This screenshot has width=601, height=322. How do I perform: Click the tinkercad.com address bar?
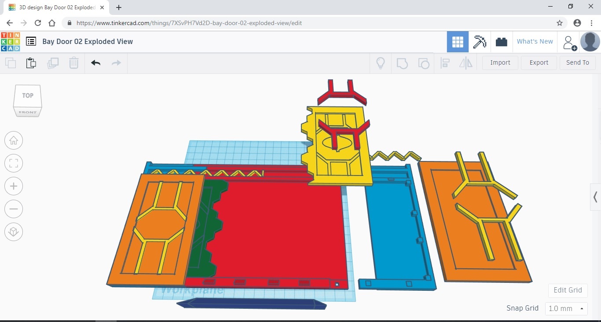click(308, 23)
